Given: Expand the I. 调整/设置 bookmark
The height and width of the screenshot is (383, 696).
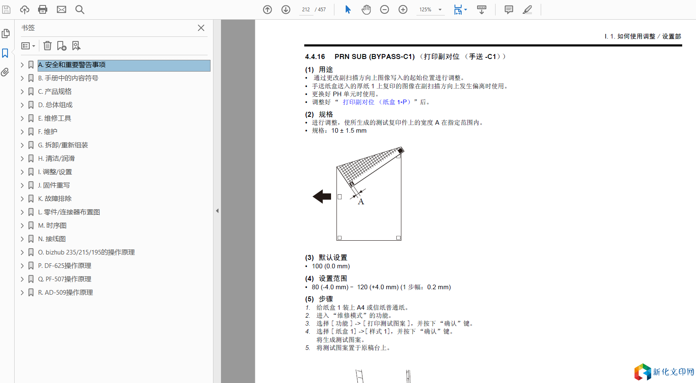Looking at the screenshot, I should coord(22,172).
